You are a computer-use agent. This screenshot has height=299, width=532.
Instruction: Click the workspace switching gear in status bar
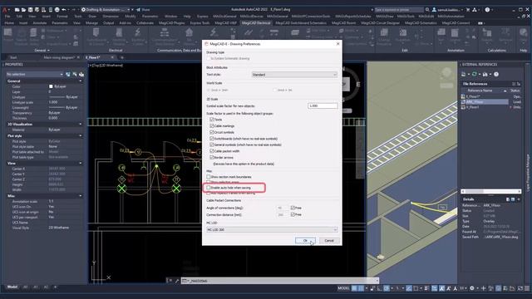tap(472, 288)
